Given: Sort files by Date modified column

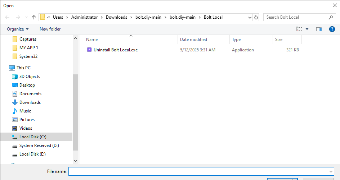Looking at the screenshot, I should click(x=193, y=40).
